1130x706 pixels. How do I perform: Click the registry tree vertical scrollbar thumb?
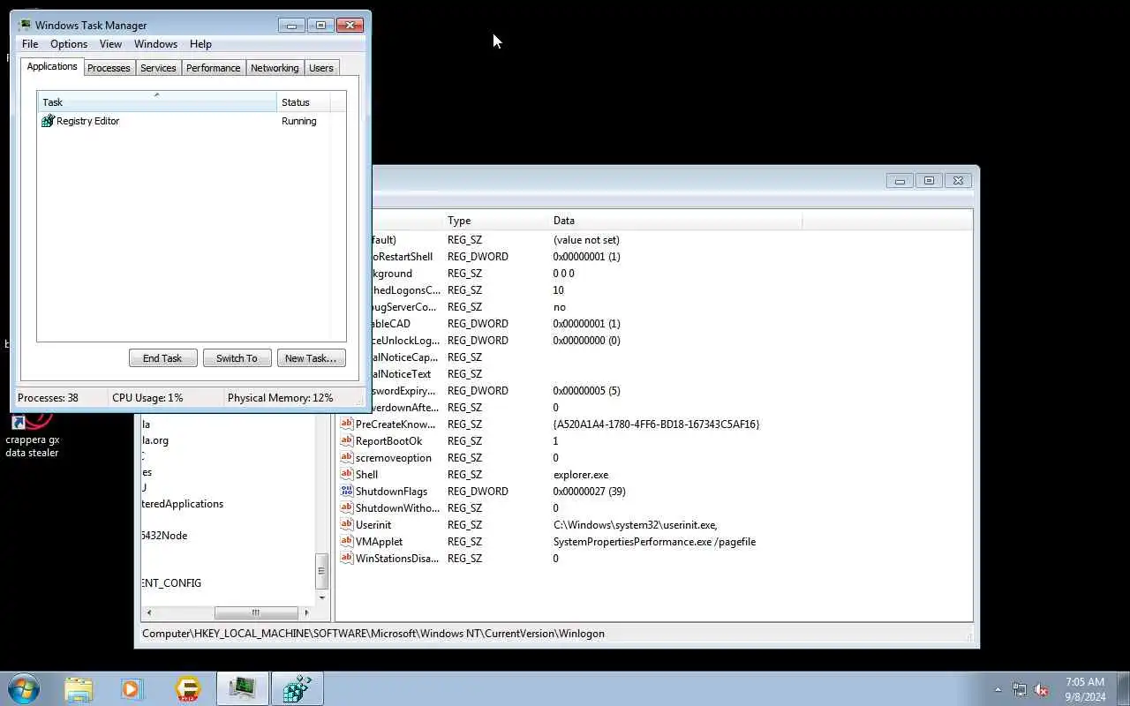pyautogui.click(x=322, y=571)
